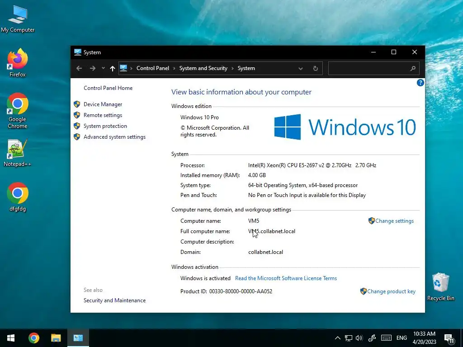The height and width of the screenshot is (347, 463).
Task: Select the dfgfdg desktop shortcut
Action: [18, 197]
